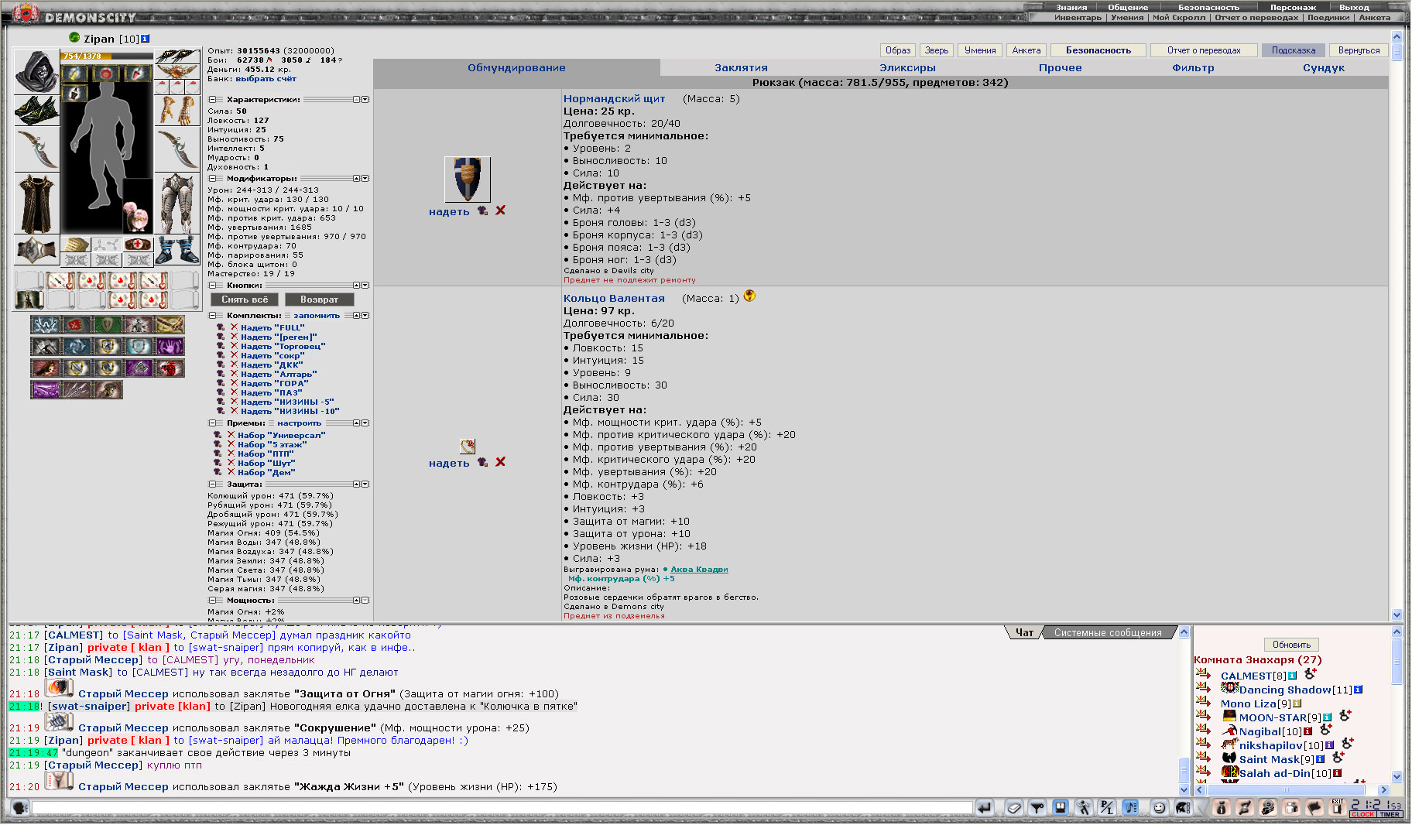Remove the "FULL" set with red X
This screenshot has height=825, width=1412.
point(233,327)
